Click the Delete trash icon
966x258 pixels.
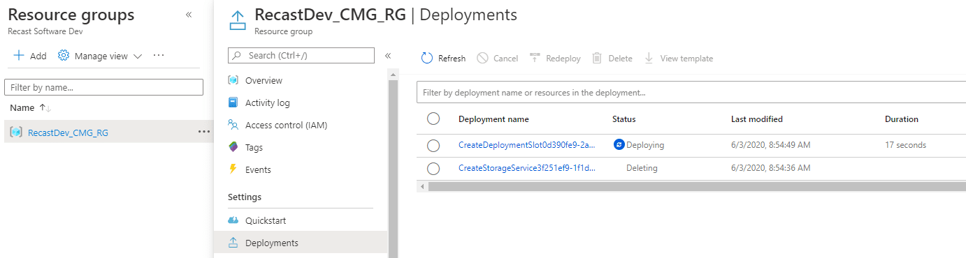tap(597, 59)
